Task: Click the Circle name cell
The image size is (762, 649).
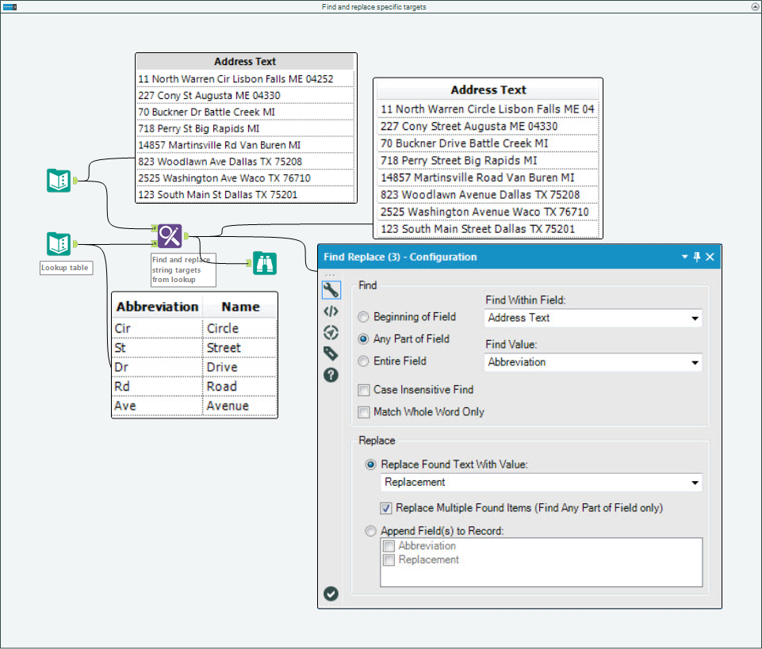Action: tap(240, 329)
